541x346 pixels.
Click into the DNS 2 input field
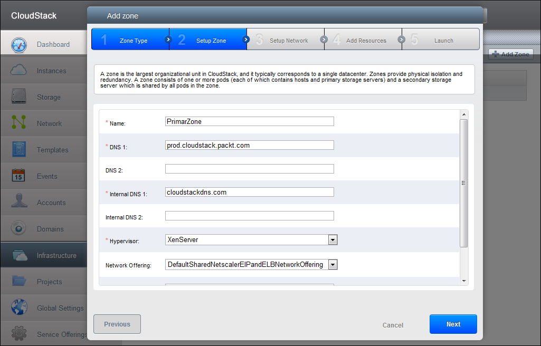[249, 169]
